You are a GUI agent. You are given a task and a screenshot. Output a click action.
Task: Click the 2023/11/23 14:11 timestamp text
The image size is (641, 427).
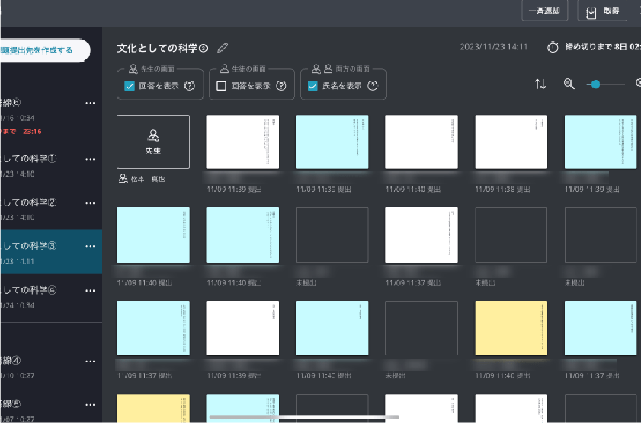point(494,47)
